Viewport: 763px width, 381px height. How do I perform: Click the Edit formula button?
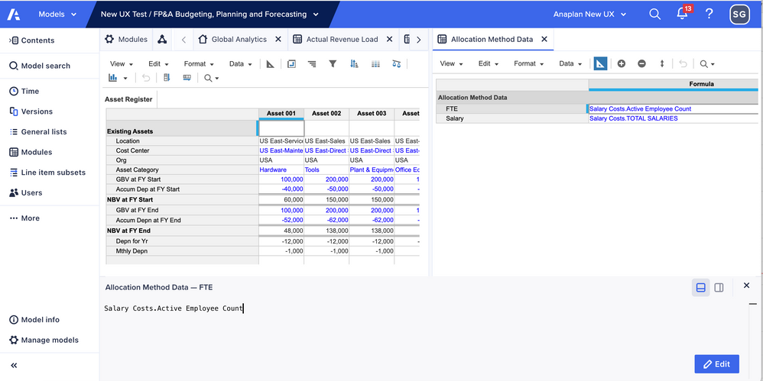tap(717, 364)
